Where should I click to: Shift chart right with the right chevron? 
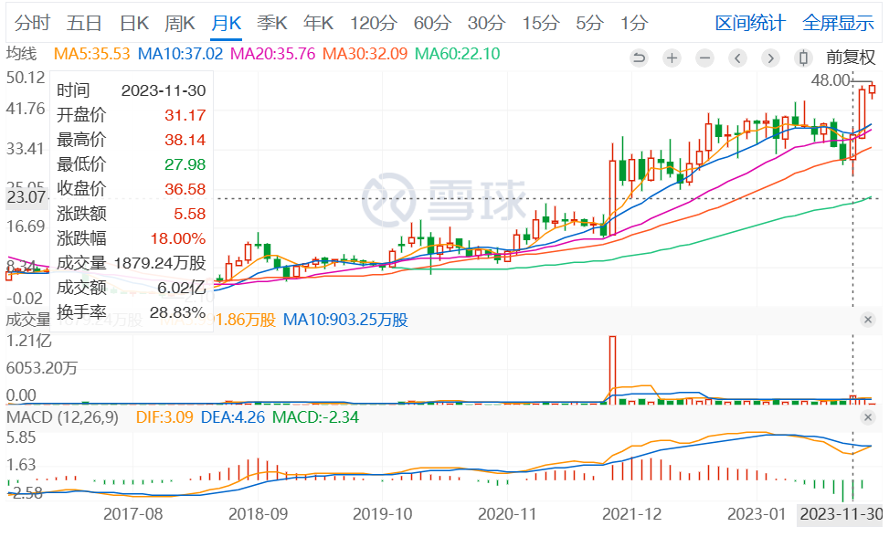(770, 58)
